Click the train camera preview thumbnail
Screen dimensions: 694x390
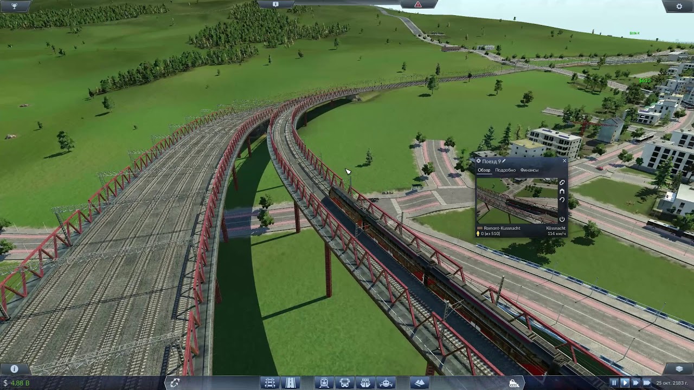[517, 200]
